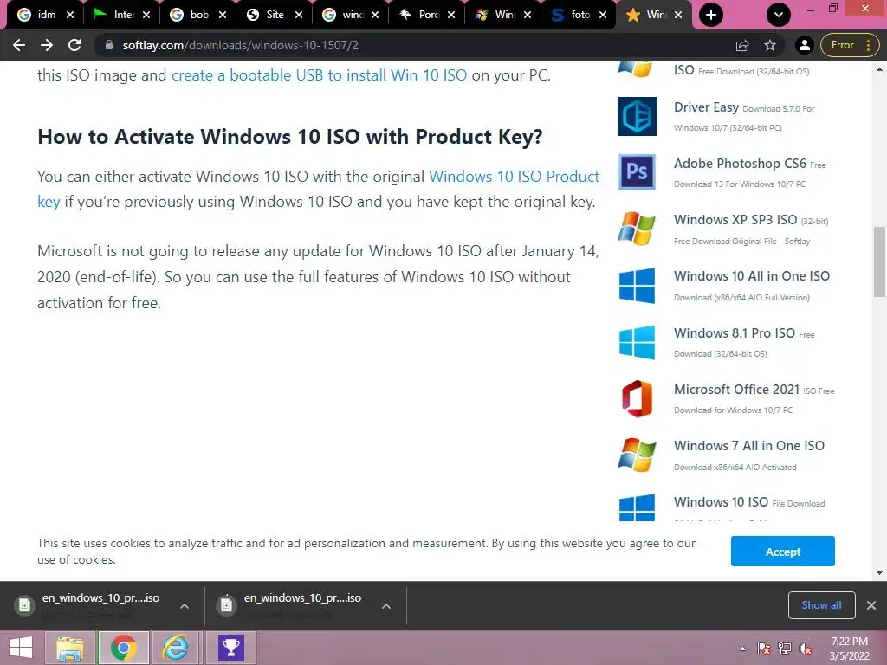Image resolution: width=887 pixels, height=665 pixels.
Task: Open Windows 10 ISO File Download link
Action: coord(749,502)
